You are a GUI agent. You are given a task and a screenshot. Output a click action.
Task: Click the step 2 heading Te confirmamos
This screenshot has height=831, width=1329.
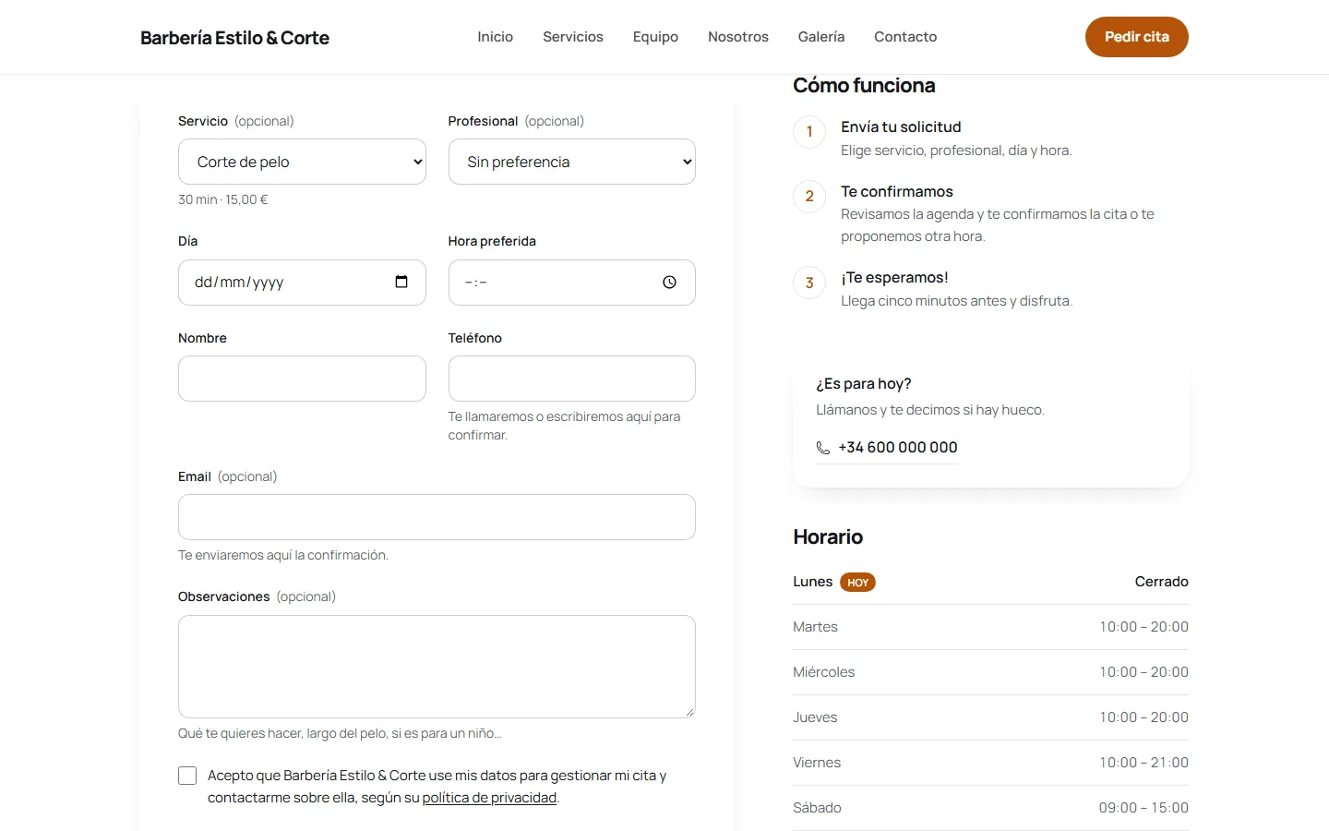897,192
